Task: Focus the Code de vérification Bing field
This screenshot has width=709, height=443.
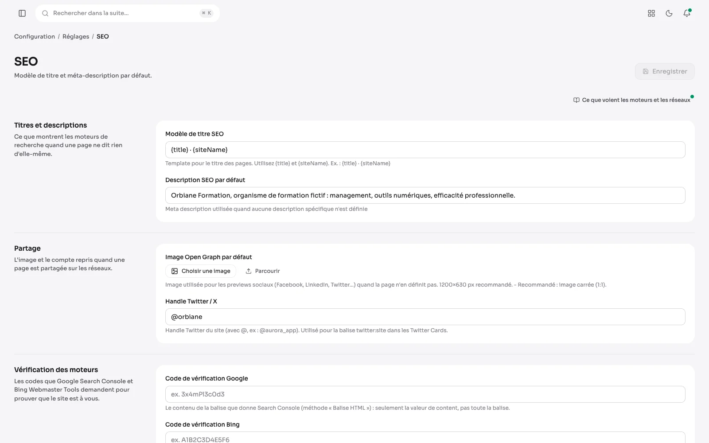Action: 425,438
